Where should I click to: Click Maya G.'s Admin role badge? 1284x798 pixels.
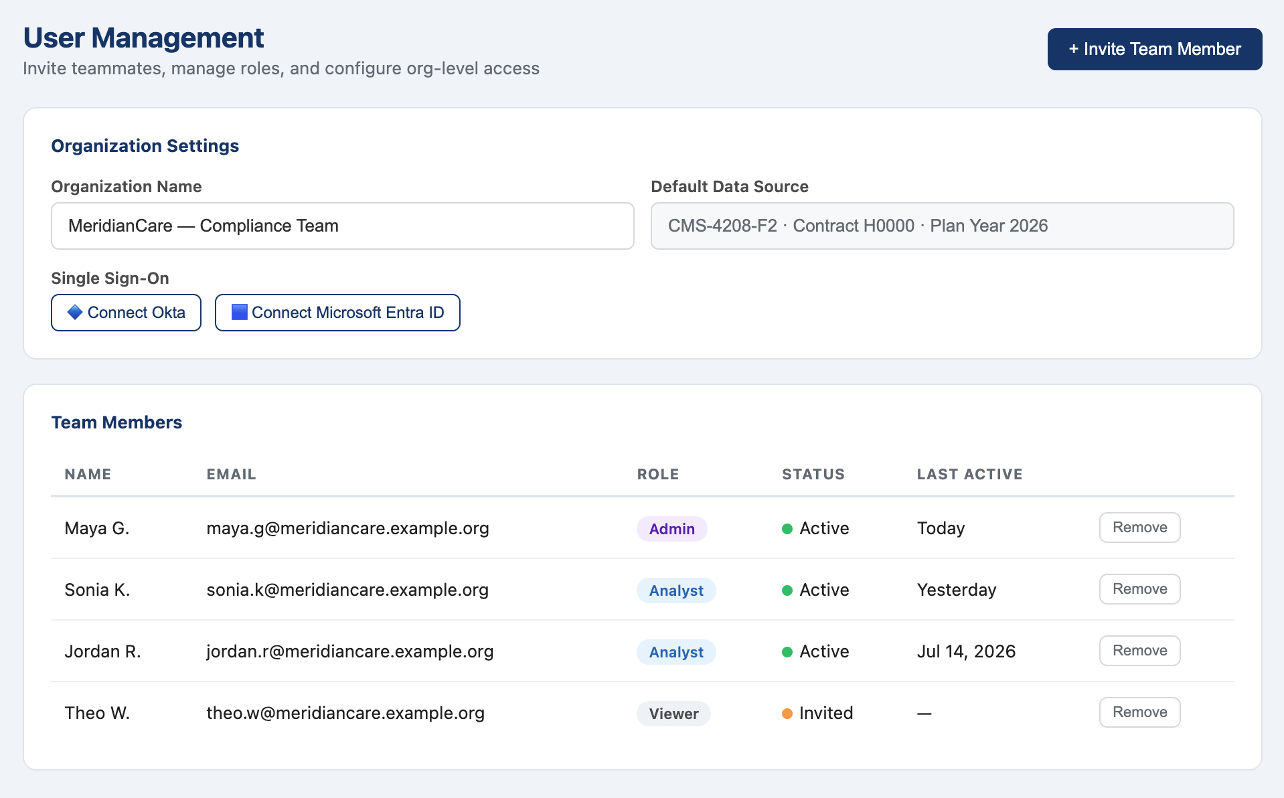(671, 529)
